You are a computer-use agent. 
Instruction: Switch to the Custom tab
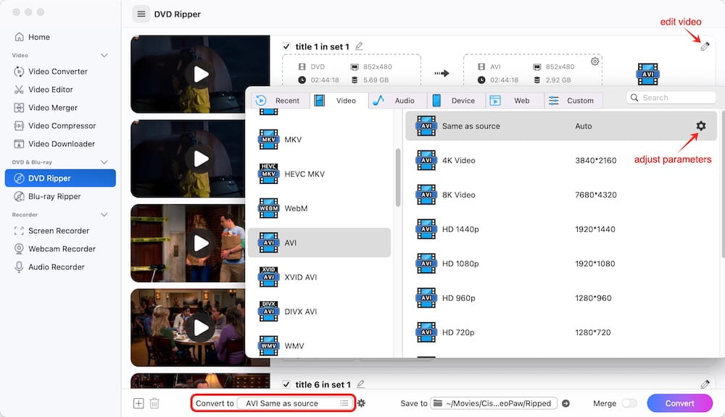click(573, 100)
